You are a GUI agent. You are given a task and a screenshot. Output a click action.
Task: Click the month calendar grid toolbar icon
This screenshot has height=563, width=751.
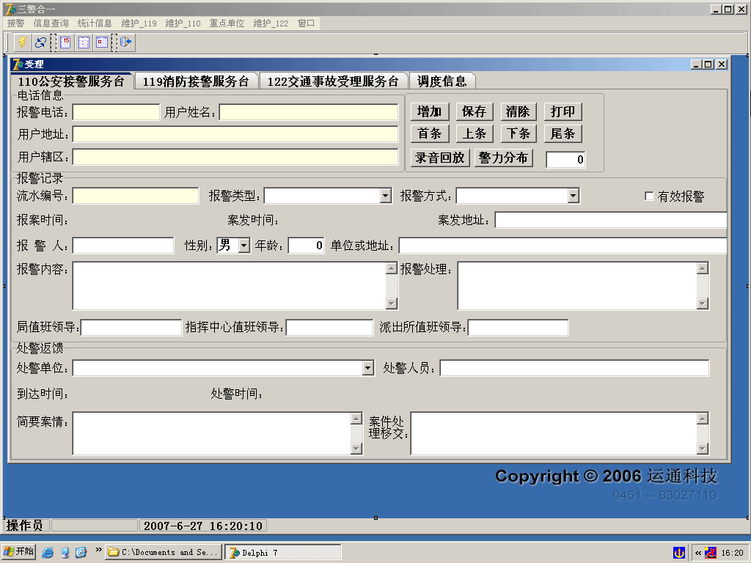pos(102,43)
